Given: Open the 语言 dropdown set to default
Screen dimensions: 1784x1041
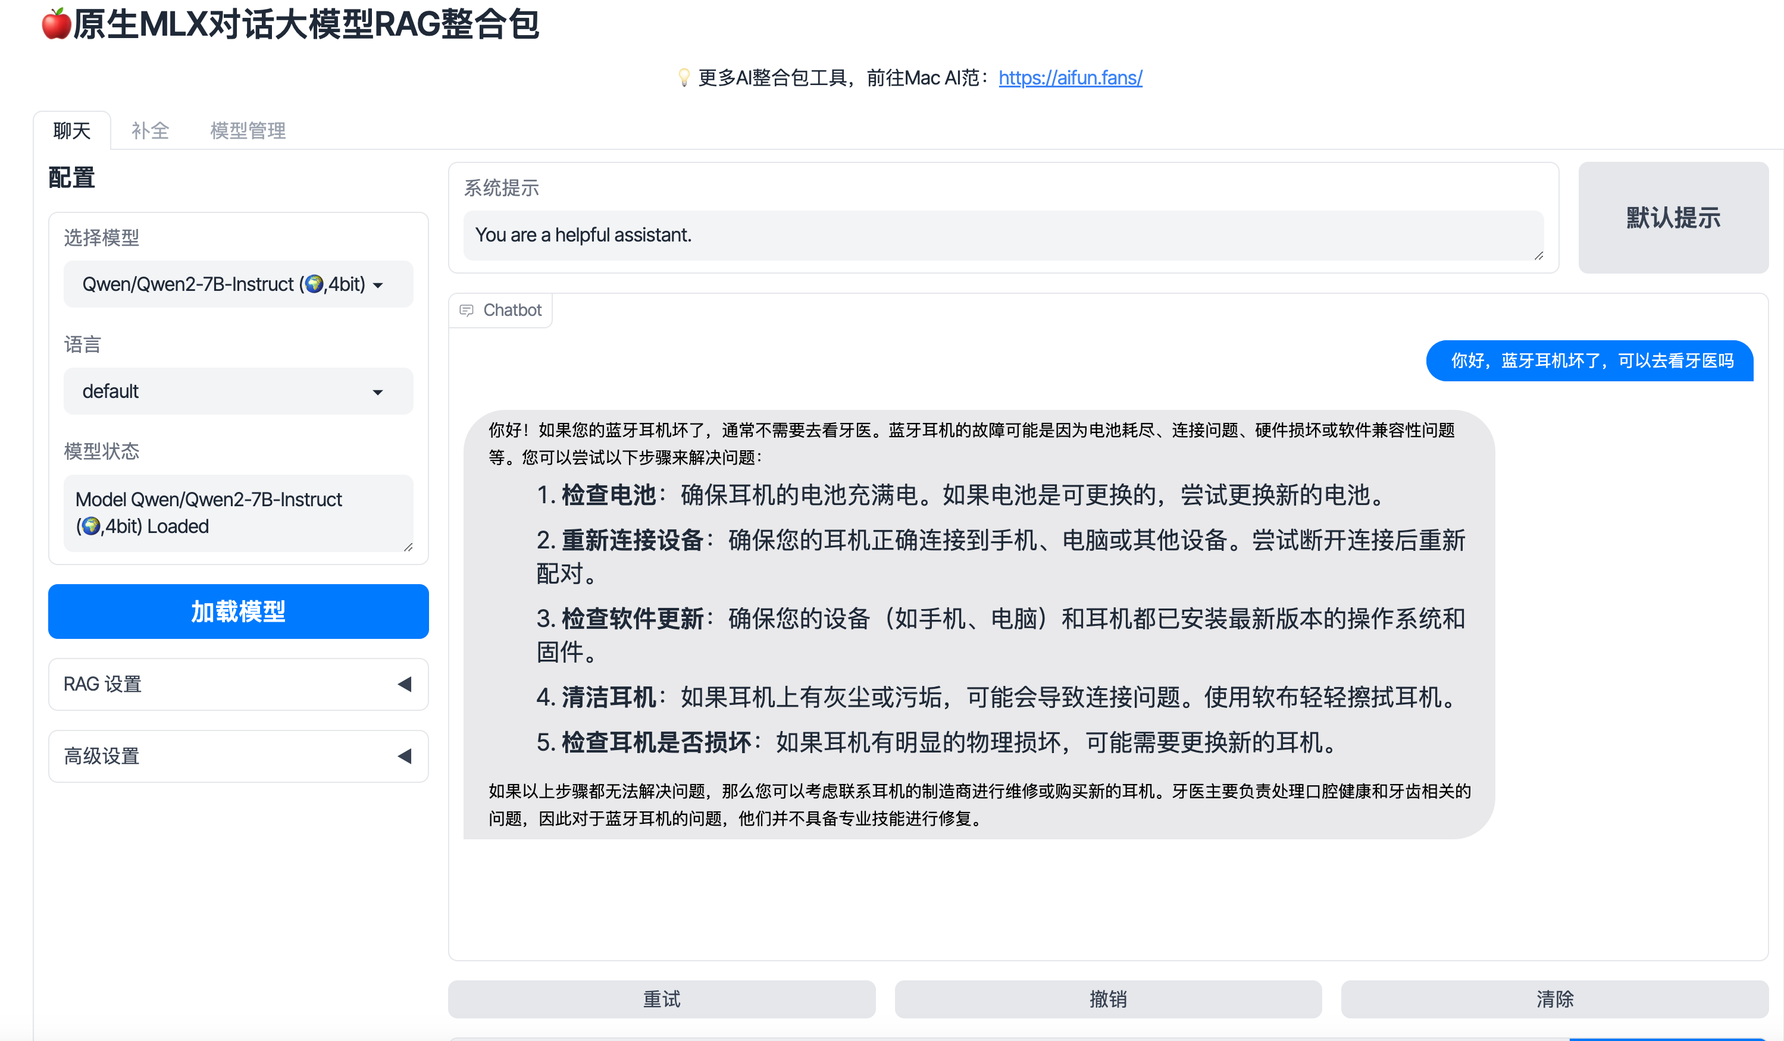Looking at the screenshot, I should click(x=239, y=391).
